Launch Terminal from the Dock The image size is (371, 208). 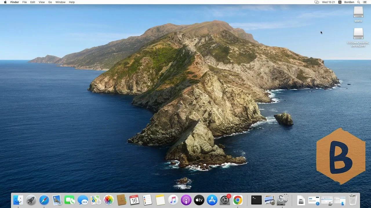tap(256, 200)
